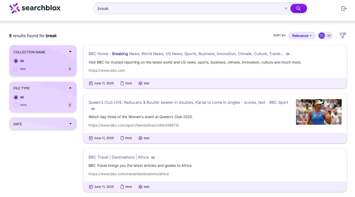Click into the search input containing break

tap(190, 8)
